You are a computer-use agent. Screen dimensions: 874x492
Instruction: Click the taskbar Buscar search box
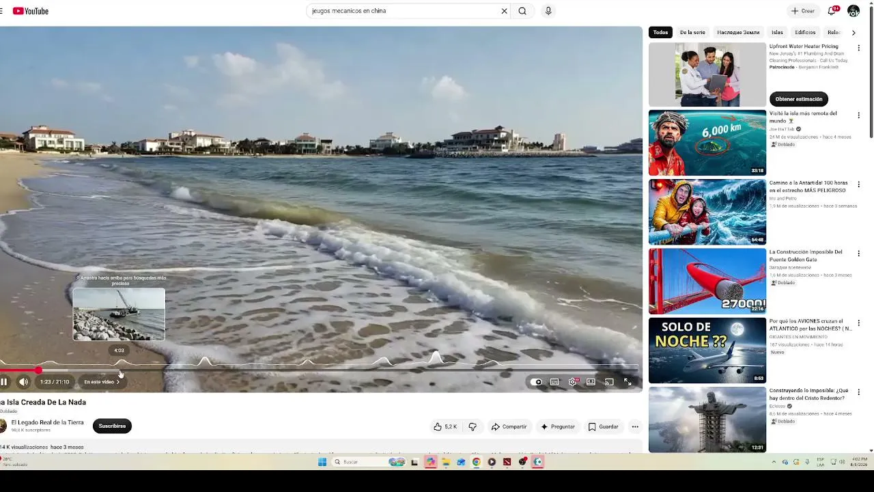point(369,462)
